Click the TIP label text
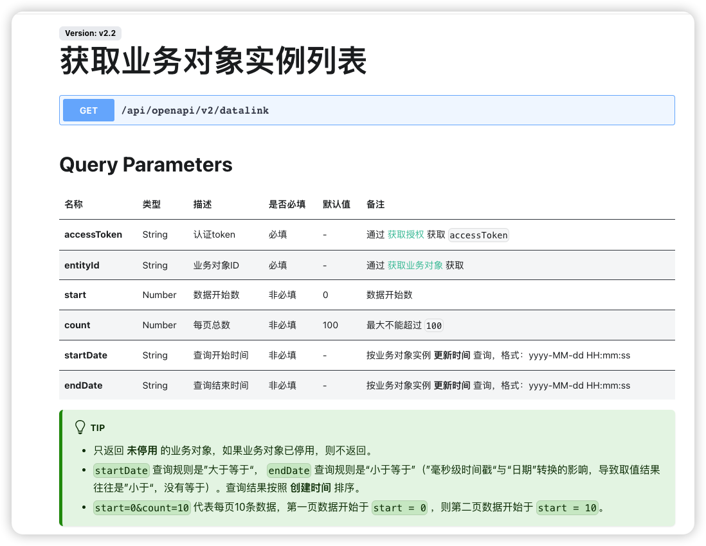Image resolution: width=706 pixels, height=546 pixels. pos(98,428)
